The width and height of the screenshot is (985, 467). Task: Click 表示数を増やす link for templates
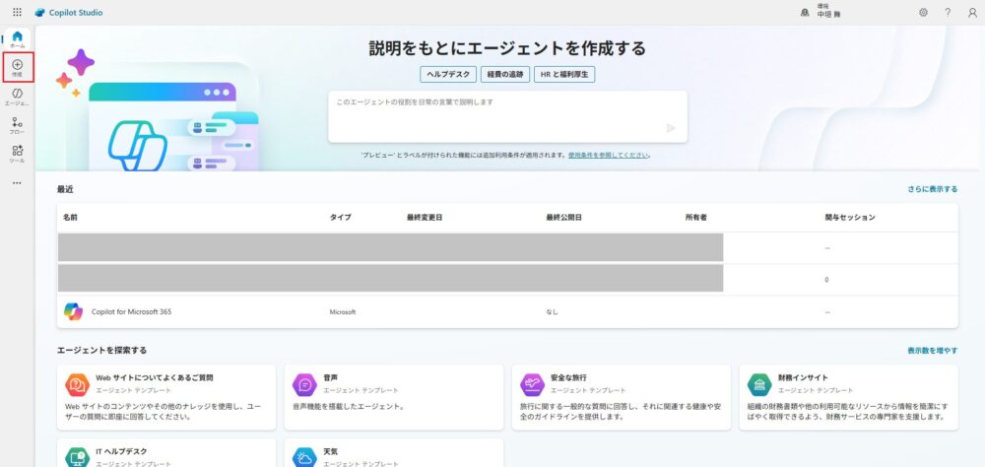[932, 350]
